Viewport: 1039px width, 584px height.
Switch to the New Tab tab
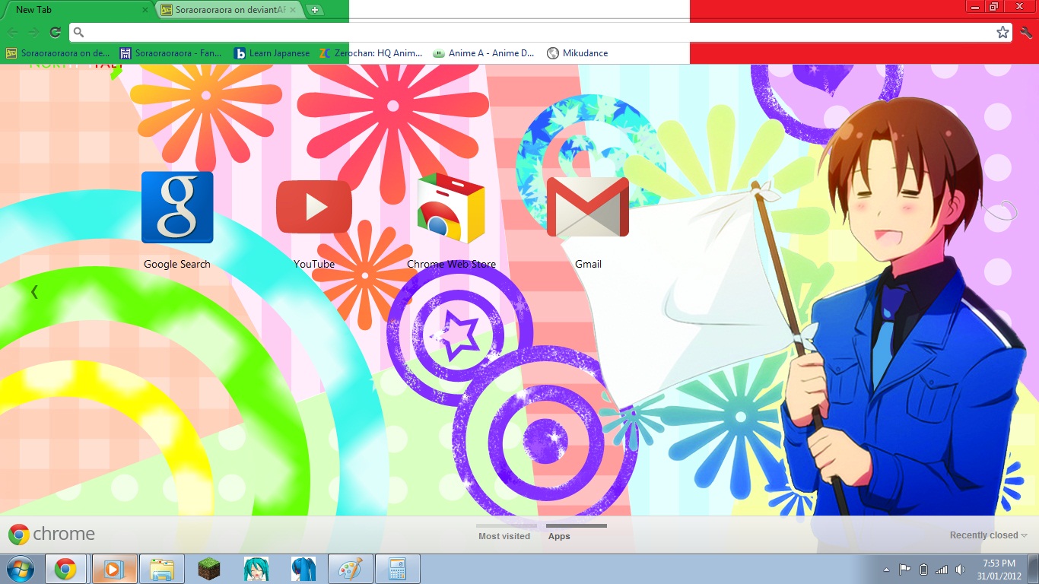coord(76,10)
